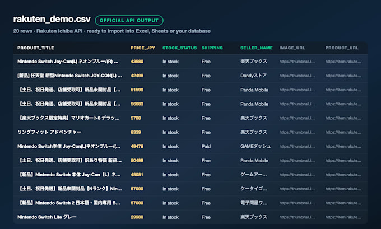Select the マリオカート8 デラックス title cell

point(68,118)
